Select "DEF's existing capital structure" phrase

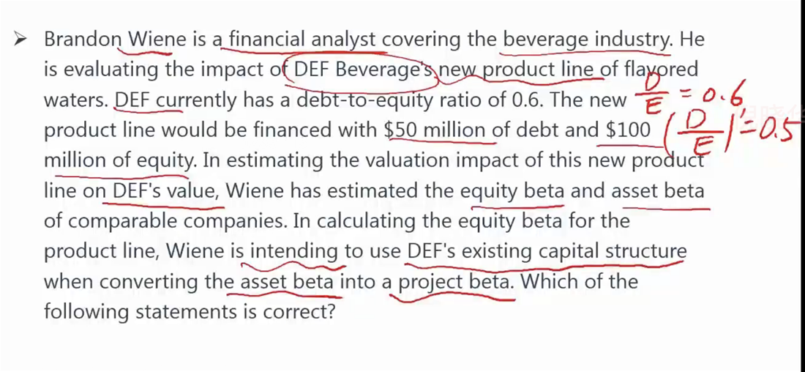click(x=546, y=251)
